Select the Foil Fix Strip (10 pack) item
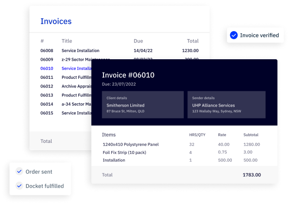 (124, 152)
